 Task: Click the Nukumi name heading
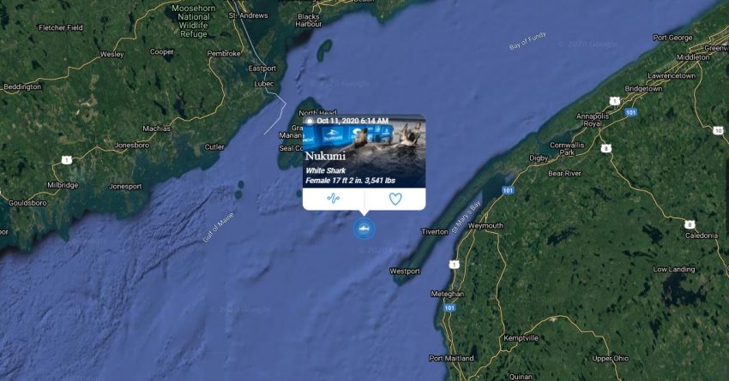(325, 156)
